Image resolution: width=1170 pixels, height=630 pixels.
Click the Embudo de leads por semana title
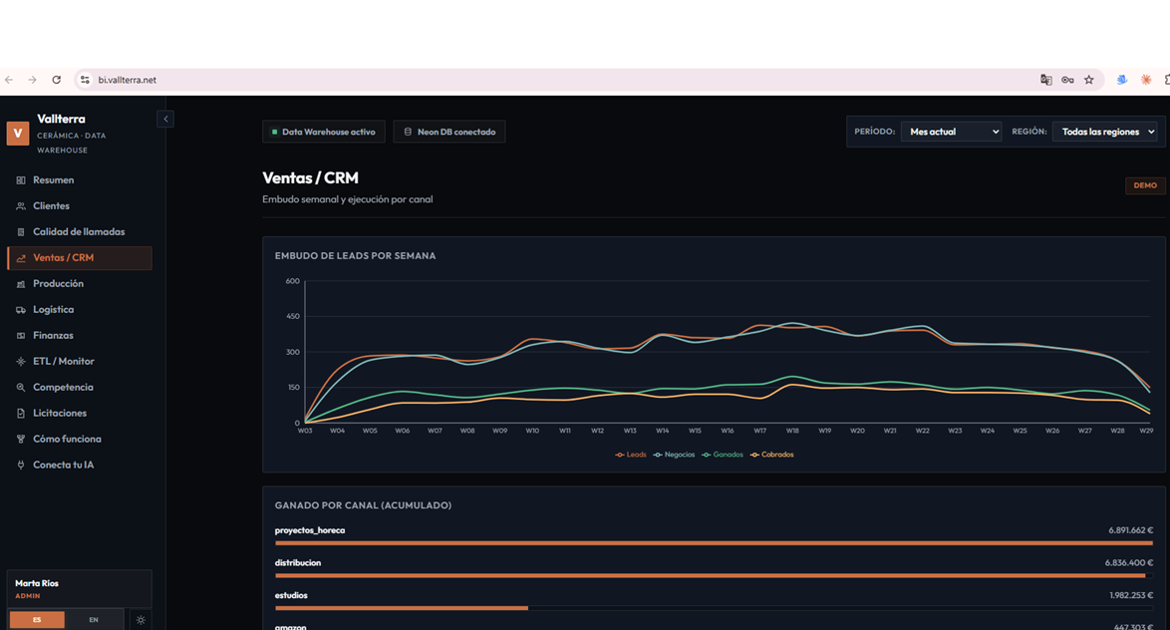355,255
